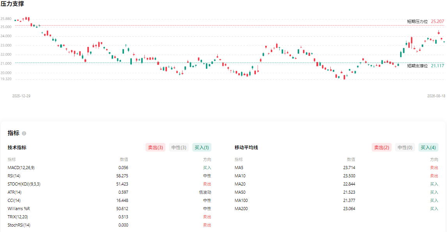Click the chart end date 2026-08-18
The height and width of the screenshot is (232, 447).
[x=436, y=96]
